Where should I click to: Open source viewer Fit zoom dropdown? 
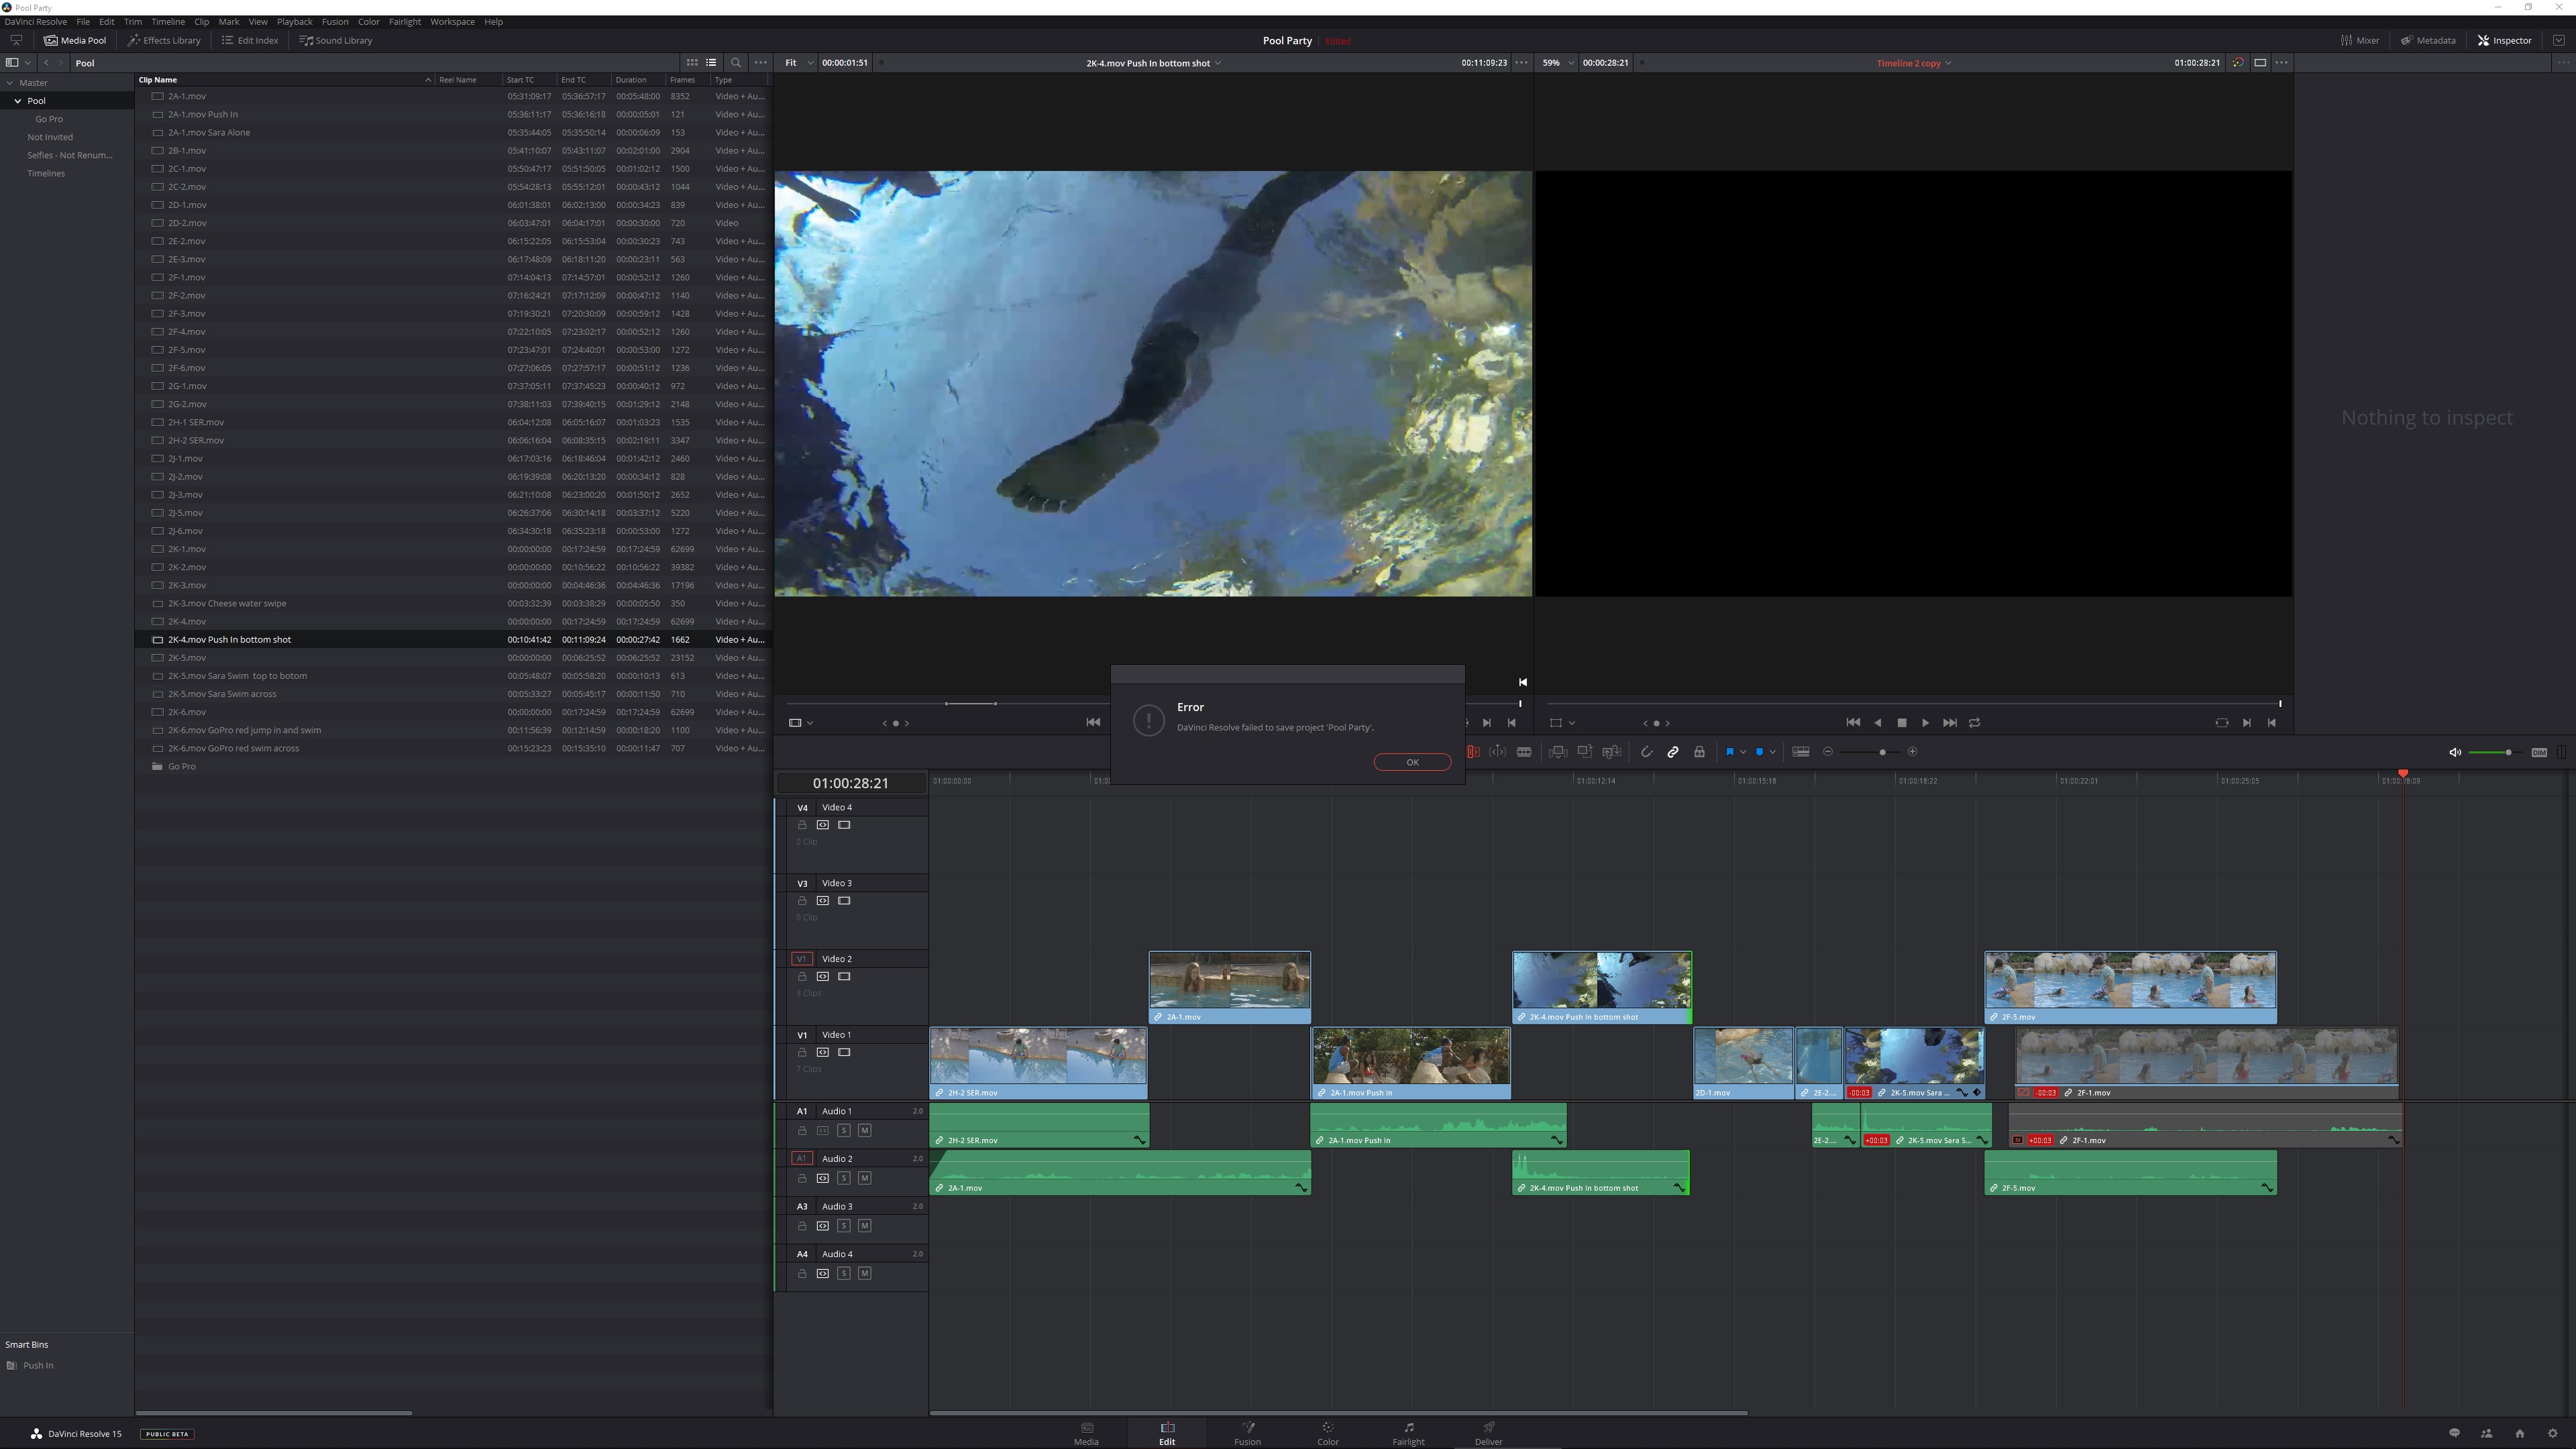point(798,63)
